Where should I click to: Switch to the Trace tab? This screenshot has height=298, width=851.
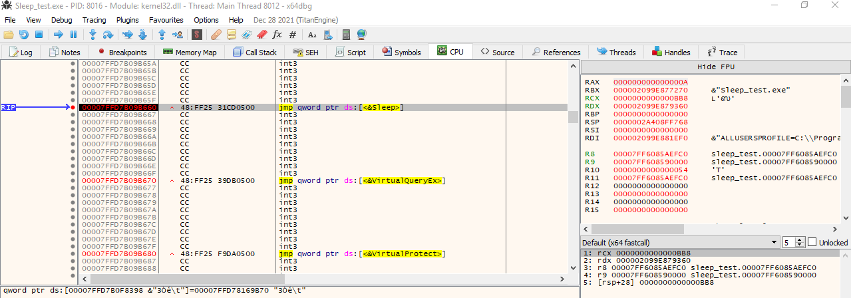722,52
